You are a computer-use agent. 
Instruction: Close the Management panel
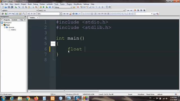click(25, 17)
